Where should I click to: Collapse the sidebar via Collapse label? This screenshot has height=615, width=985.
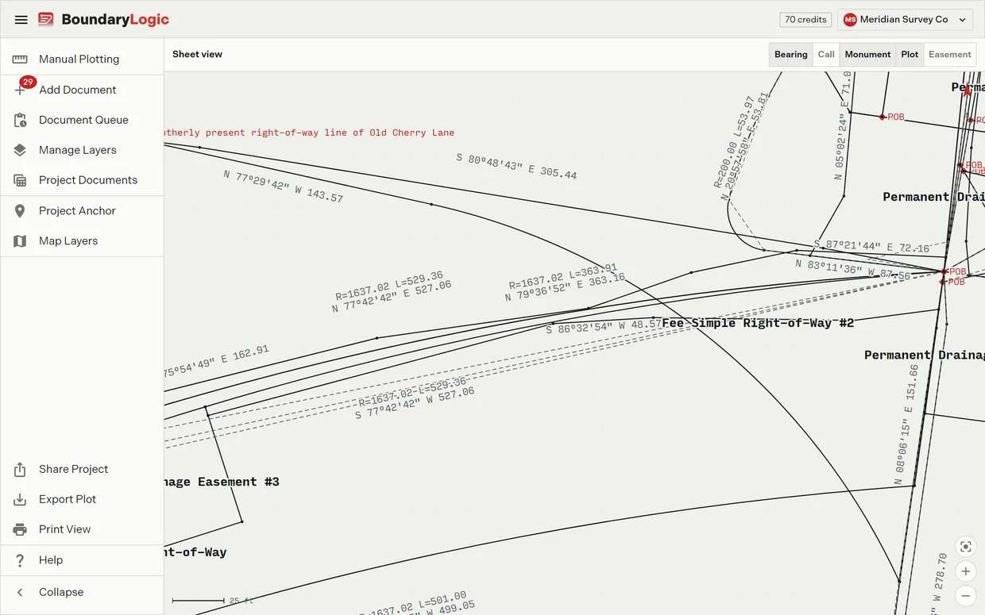(x=61, y=593)
